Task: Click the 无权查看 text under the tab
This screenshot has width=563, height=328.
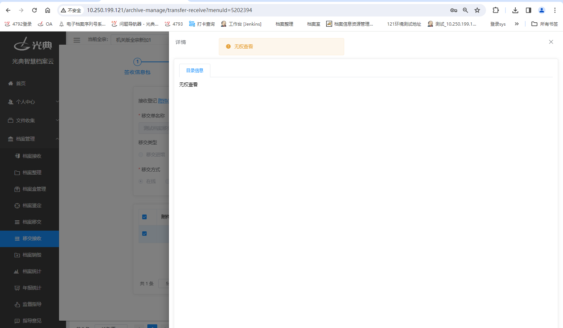Action: click(188, 85)
